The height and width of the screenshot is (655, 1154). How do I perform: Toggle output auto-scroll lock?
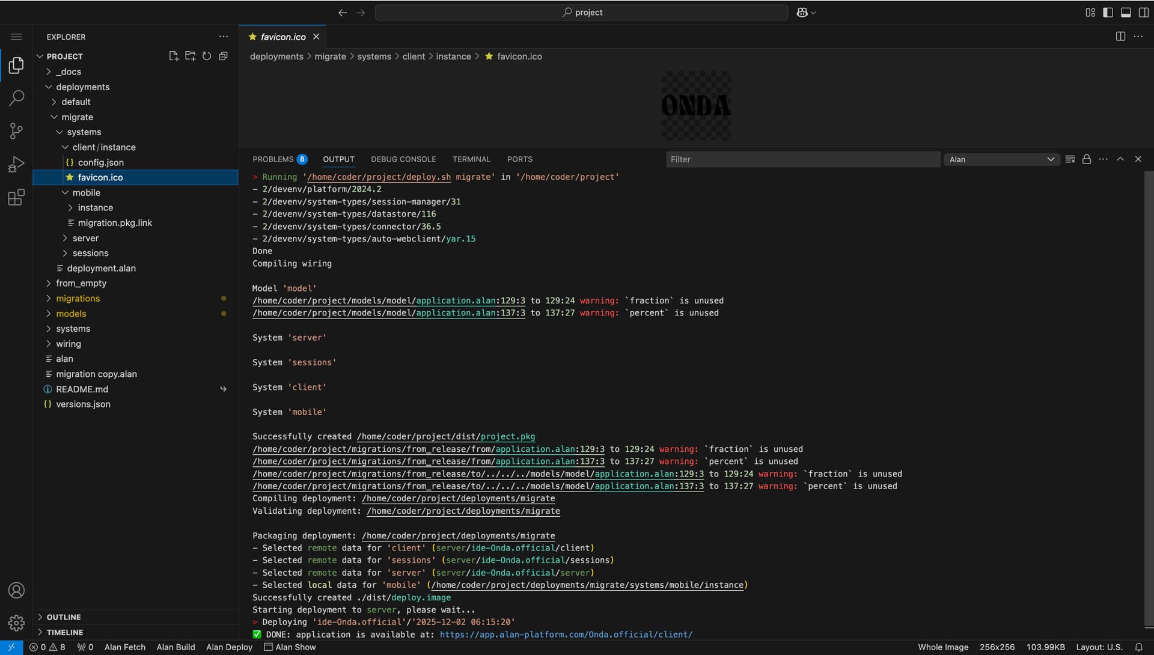(1087, 159)
